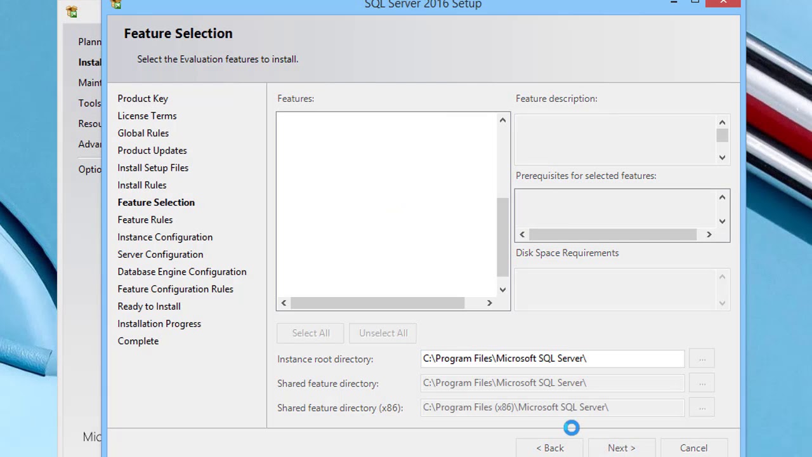This screenshot has height=457, width=812.
Task: Select Database Engine Configuration step
Action: (x=182, y=272)
